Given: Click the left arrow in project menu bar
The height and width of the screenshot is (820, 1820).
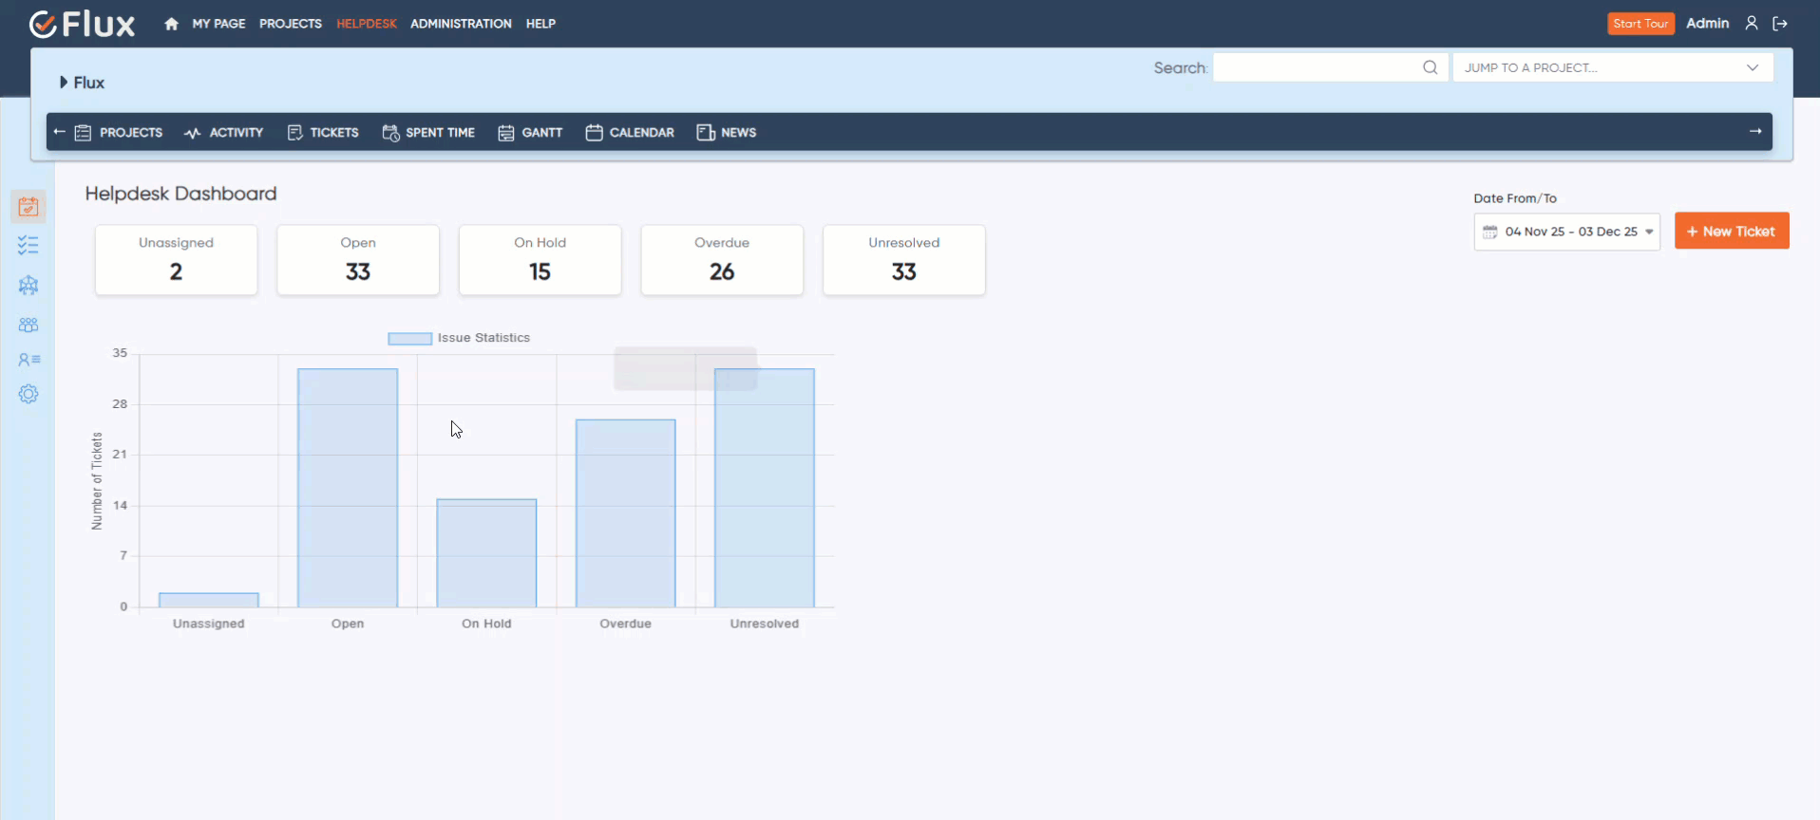Looking at the screenshot, I should [x=59, y=132].
